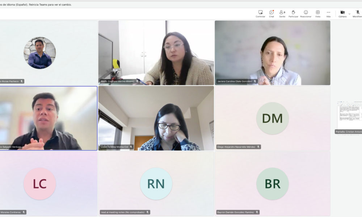Open the Reaccionar emoji menu
The height and width of the screenshot is (217, 362).
tap(306, 14)
